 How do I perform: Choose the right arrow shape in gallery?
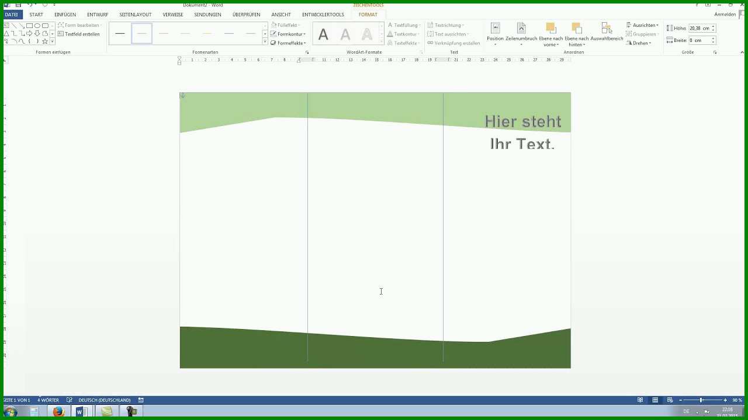tap(29, 34)
